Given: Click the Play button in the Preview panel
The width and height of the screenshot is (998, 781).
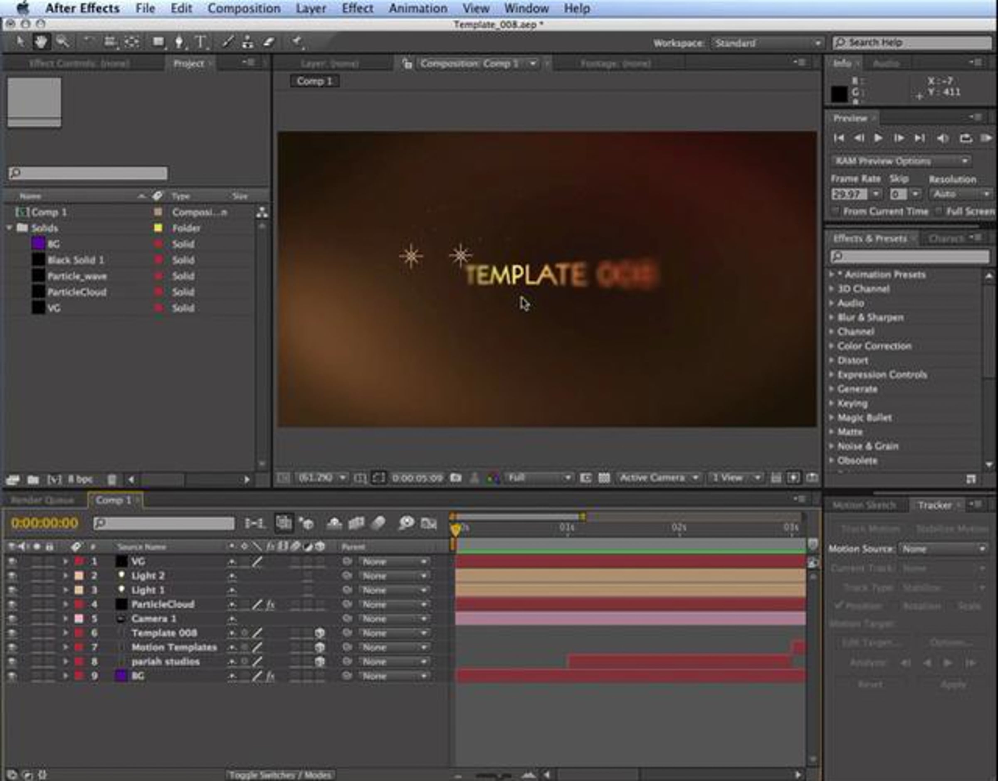Looking at the screenshot, I should (878, 138).
